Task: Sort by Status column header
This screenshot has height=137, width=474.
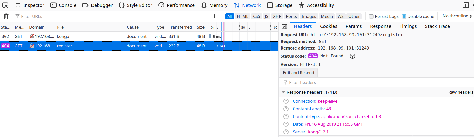Action: [6, 27]
